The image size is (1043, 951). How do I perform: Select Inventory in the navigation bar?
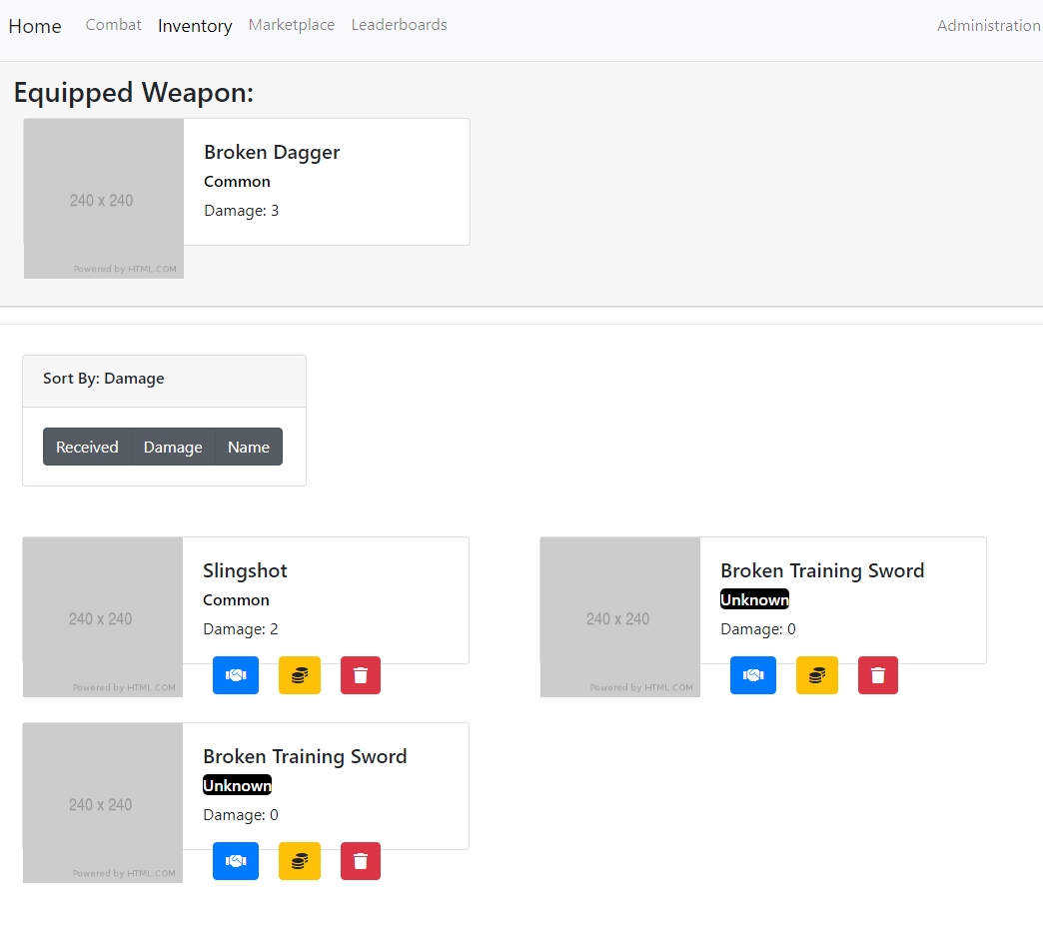point(195,26)
